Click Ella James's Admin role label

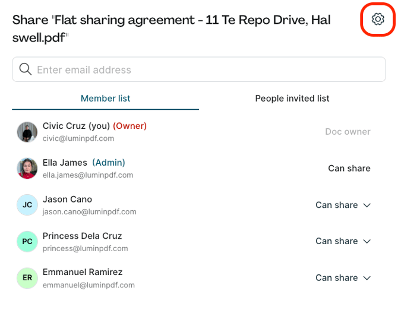click(x=109, y=162)
